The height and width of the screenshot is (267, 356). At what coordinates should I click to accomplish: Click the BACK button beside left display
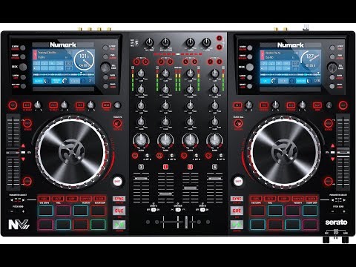pos(105,77)
